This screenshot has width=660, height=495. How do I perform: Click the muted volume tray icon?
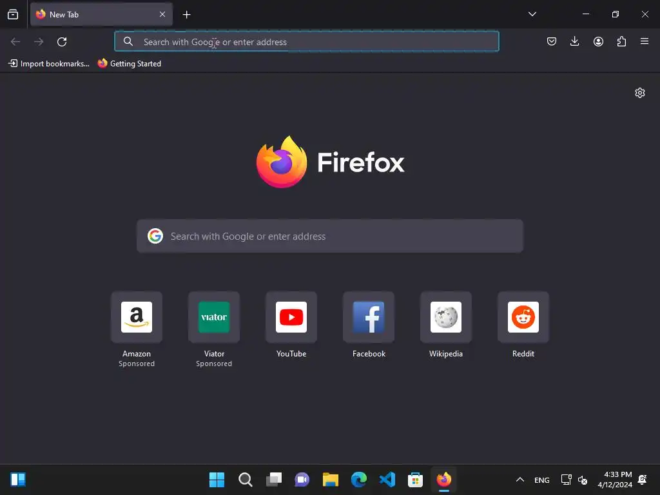583,480
